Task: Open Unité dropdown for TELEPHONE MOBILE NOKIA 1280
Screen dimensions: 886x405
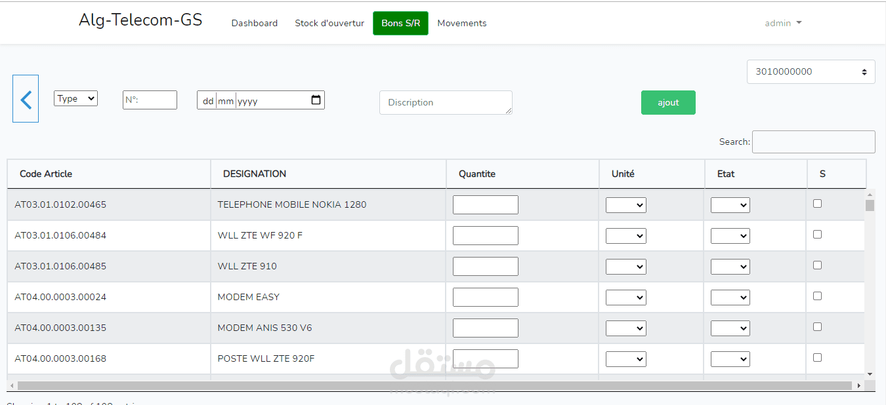Action: (x=626, y=205)
